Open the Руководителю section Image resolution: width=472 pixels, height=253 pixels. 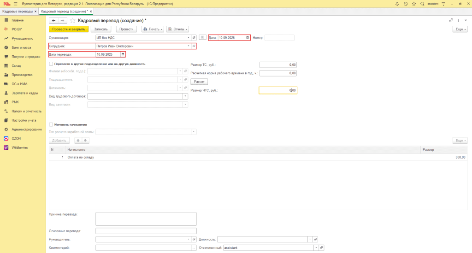click(x=22, y=39)
